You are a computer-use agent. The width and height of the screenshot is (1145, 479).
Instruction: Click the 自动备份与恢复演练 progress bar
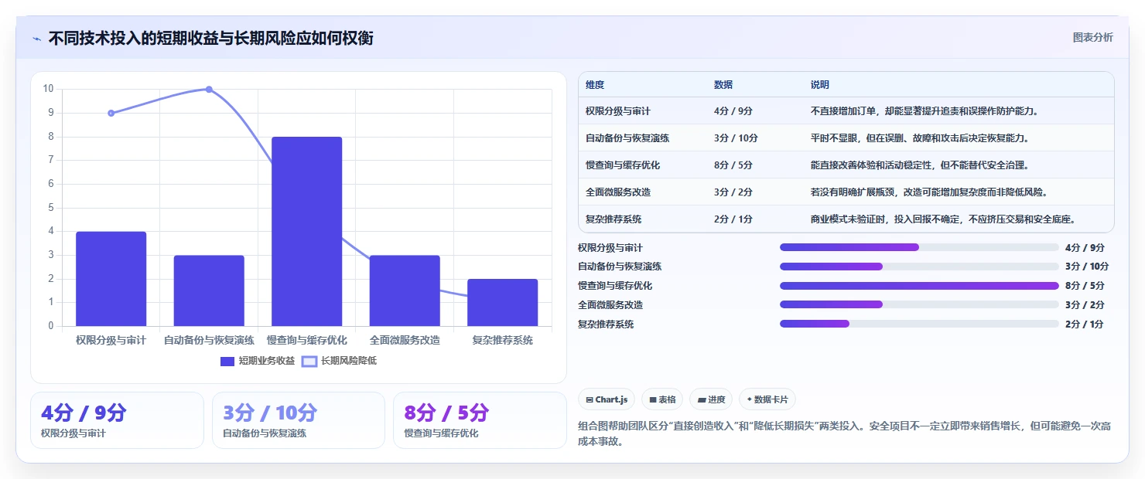pyautogui.click(x=919, y=267)
